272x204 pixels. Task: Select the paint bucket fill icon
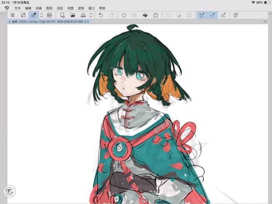point(145,15)
